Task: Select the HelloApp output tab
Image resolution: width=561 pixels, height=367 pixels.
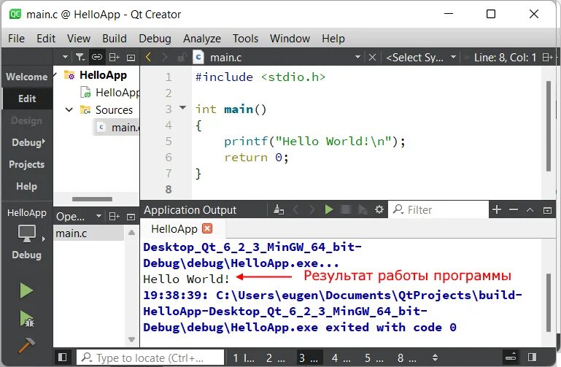Action: pos(182,228)
